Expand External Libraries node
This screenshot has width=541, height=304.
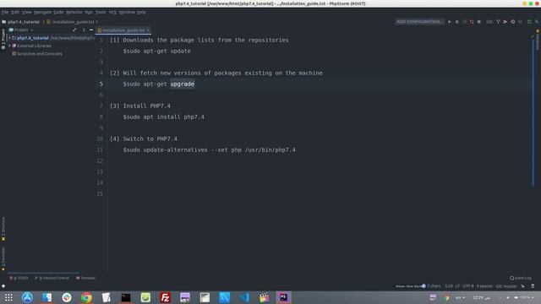click(9, 46)
